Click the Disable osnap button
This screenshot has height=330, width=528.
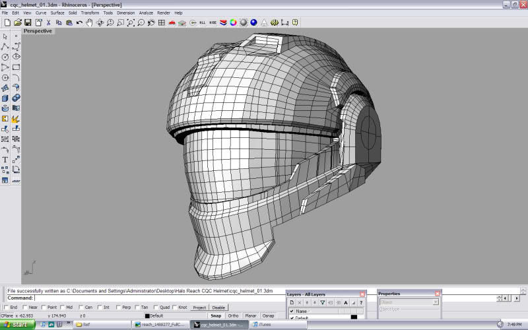(x=218, y=308)
